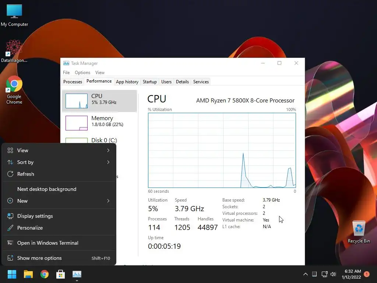Switch to the Users tab
Viewport: 377px width, 283px height.
point(166,81)
